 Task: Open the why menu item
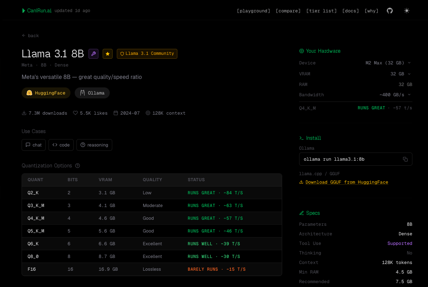(x=371, y=11)
